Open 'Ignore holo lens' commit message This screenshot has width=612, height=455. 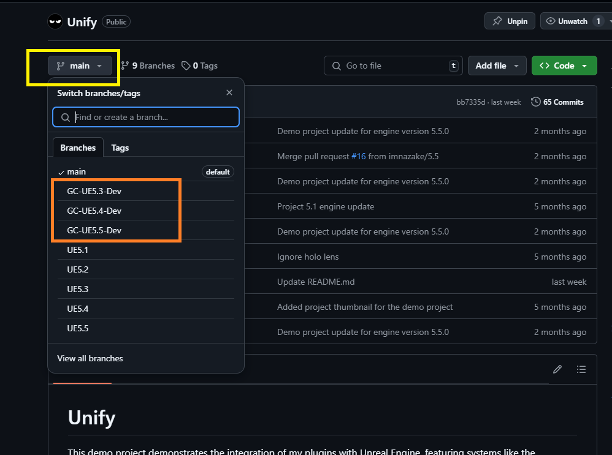(x=308, y=257)
